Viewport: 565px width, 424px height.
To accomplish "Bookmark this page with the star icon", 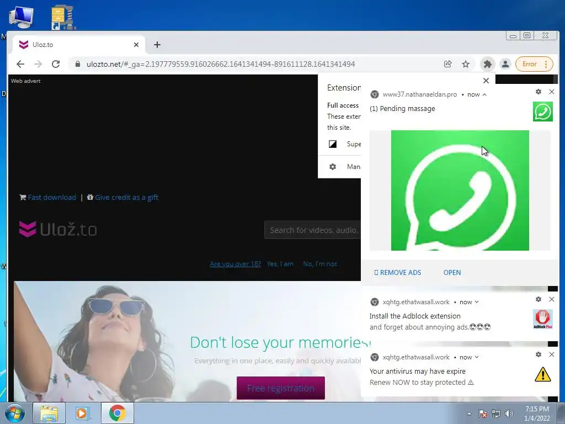I will 466,64.
